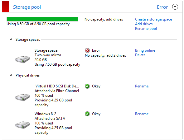Bring the storage space online

[x=145, y=50]
